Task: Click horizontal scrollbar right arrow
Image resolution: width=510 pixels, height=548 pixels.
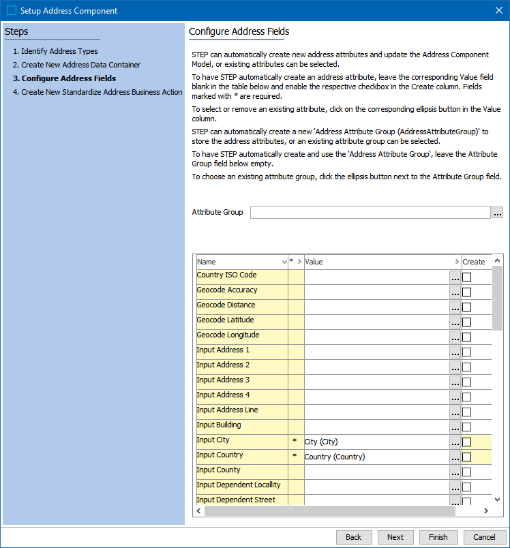Action: coord(486,511)
